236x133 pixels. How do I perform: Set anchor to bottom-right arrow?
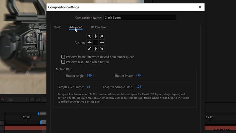coord(102,49)
